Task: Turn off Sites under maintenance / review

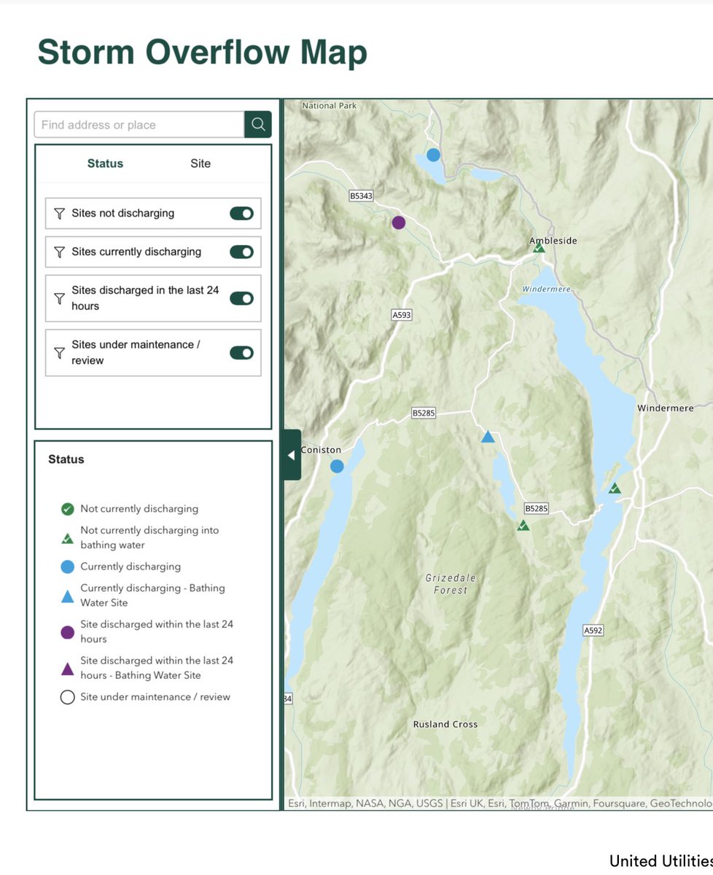Action: click(242, 353)
